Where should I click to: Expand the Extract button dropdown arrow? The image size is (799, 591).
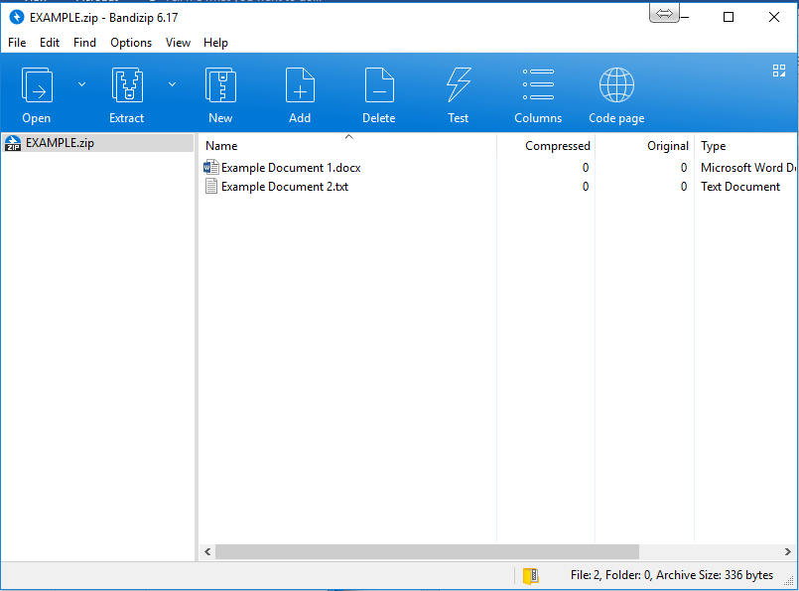[173, 84]
